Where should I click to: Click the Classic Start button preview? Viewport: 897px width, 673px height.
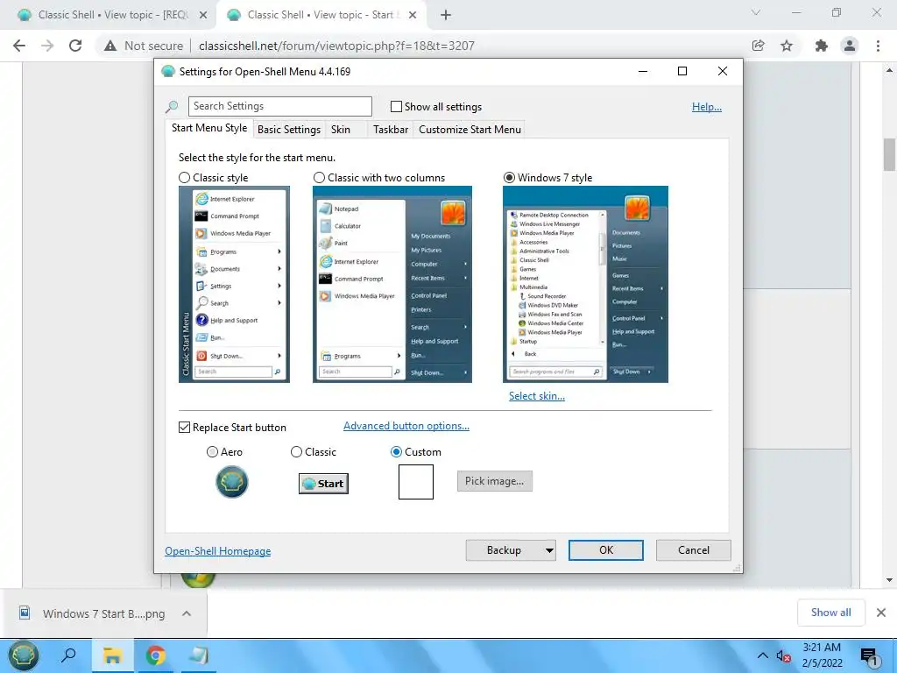(x=323, y=484)
